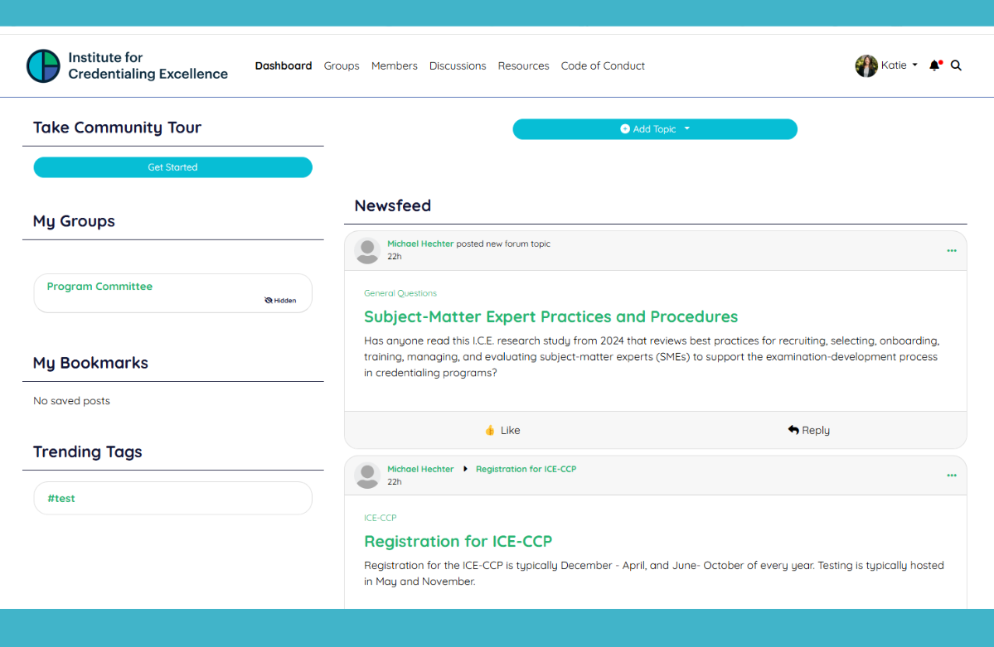Open Michael Hechter's profile from the forum topic post
The image size is (994, 647).
[x=420, y=244]
